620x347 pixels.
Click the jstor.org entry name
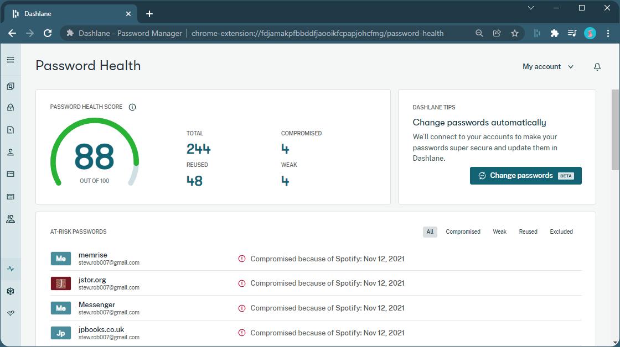click(92, 280)
